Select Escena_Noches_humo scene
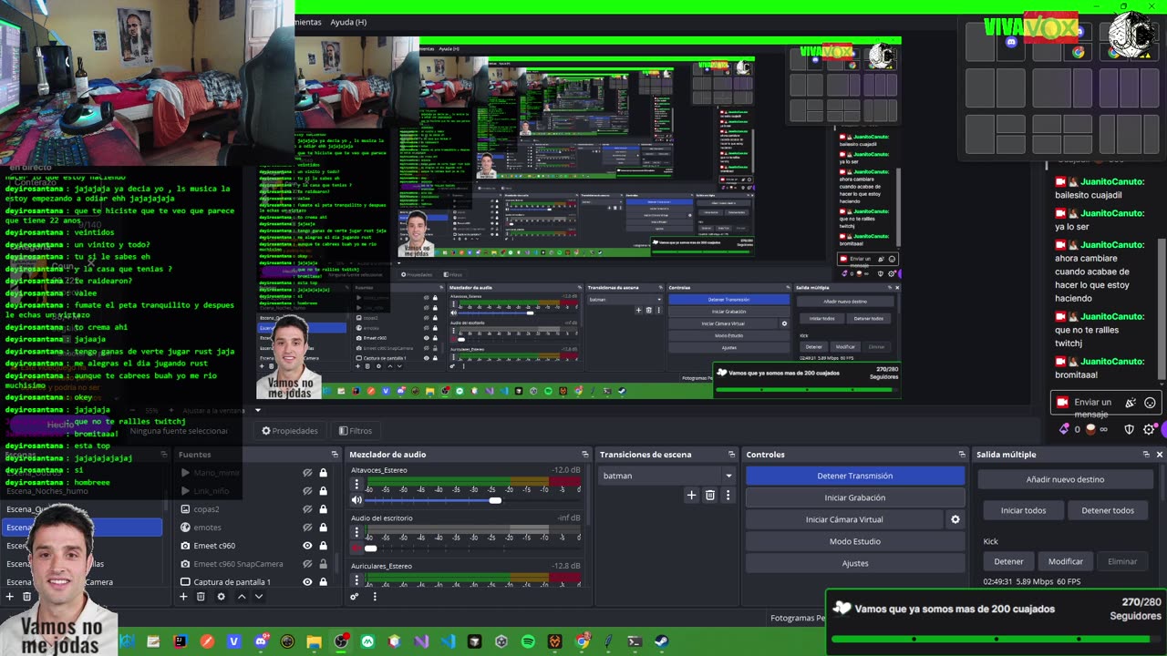 pyautogui.click(x=47, y=491)
